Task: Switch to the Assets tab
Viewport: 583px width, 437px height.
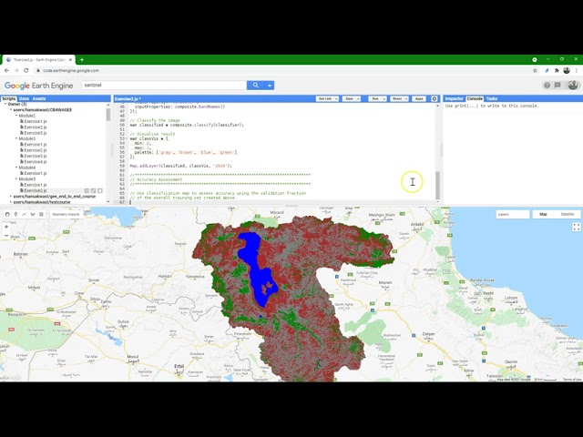Action: tap(39, 98)
